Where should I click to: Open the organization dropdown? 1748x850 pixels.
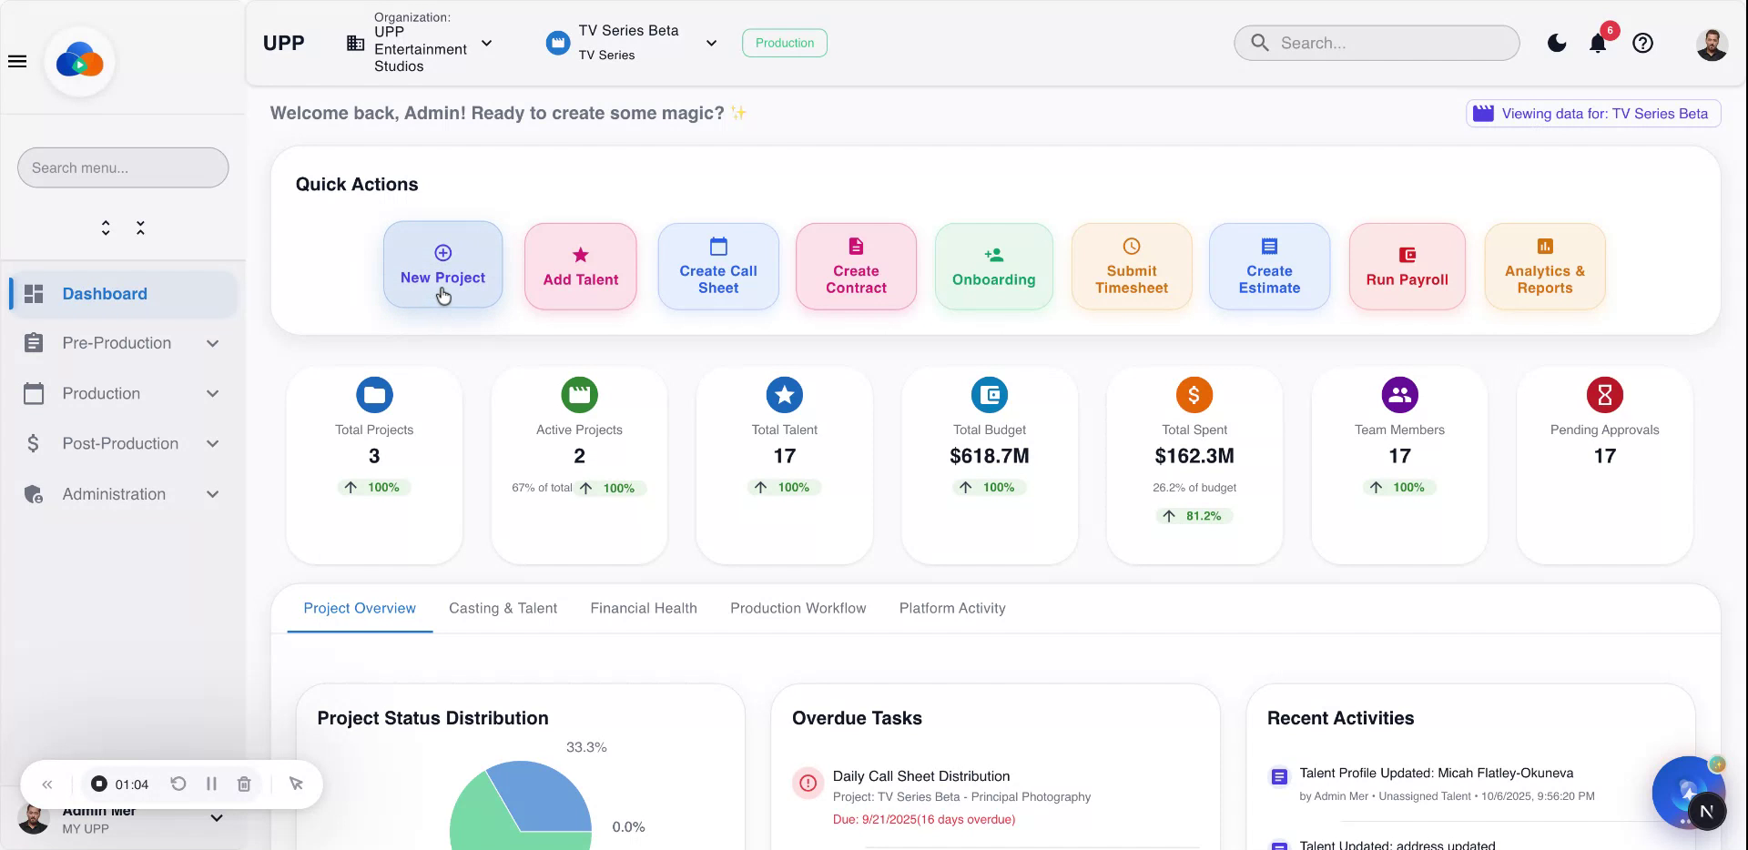pyautogui.click(x=486, y=43)
